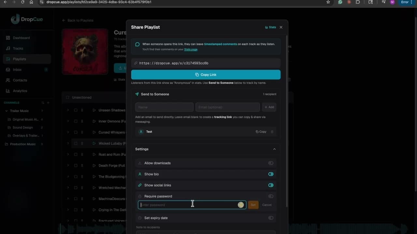The height and width of the screenshot is (234, 417).
Task: Turn off the Show social links toggle
Action: pyautogui.click(x=271, y=185)
